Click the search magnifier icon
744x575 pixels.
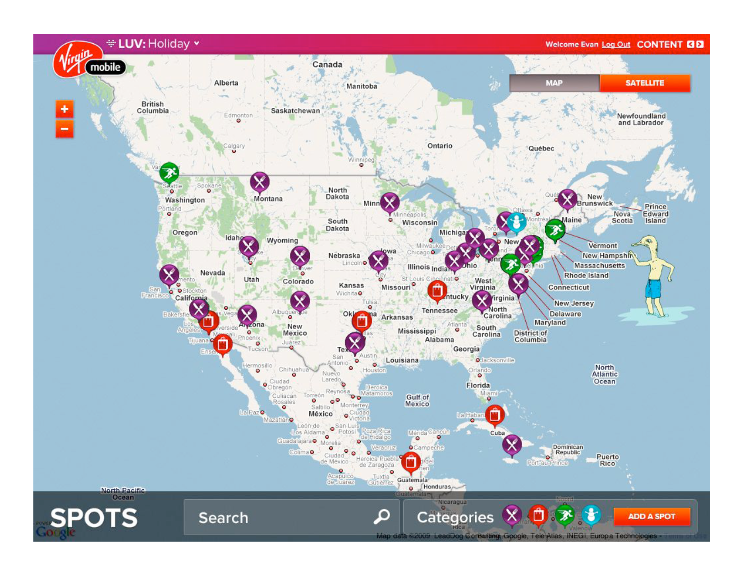pyautogui.click(x=381, y=517)
